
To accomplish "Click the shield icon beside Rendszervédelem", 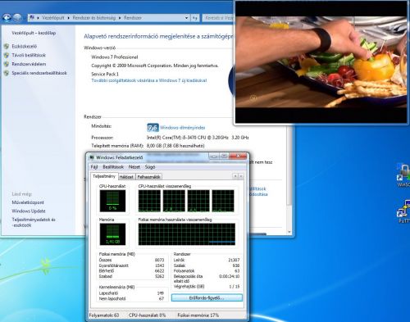I will point(7,64).
